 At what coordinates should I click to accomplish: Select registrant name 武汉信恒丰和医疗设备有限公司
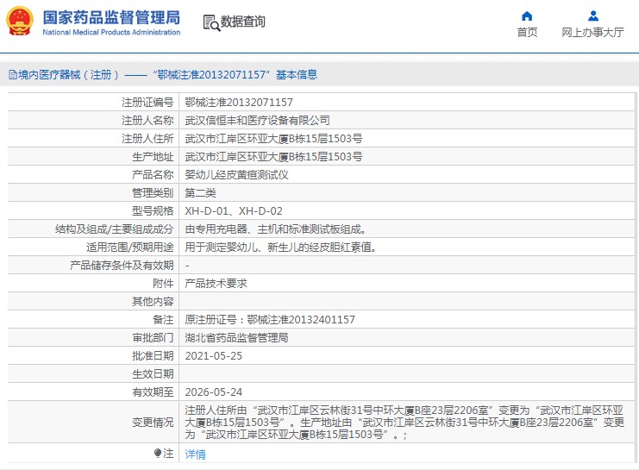coord(257,121)
